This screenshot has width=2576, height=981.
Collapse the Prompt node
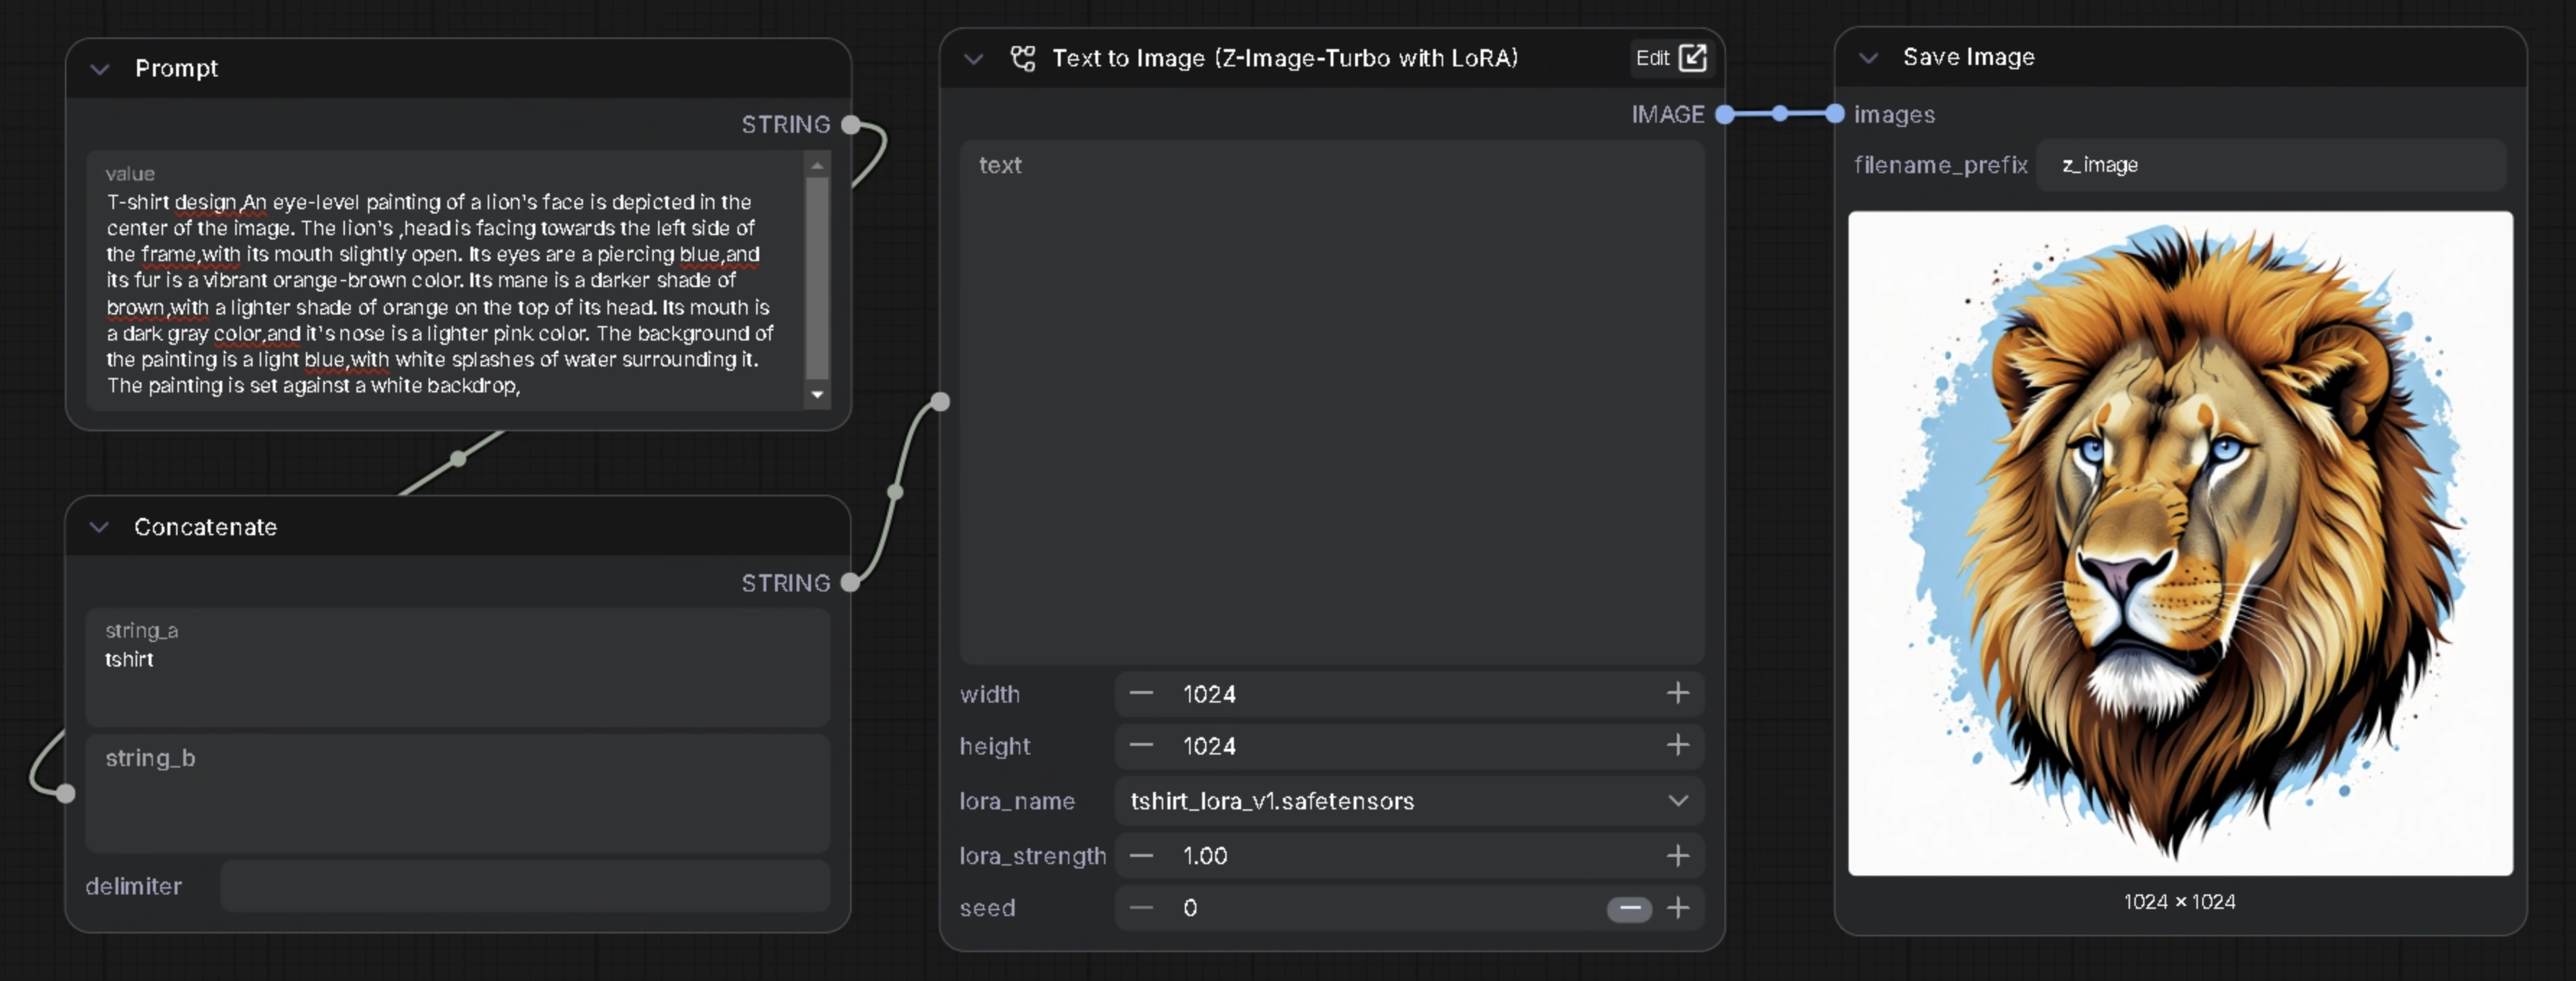[99, 69]
